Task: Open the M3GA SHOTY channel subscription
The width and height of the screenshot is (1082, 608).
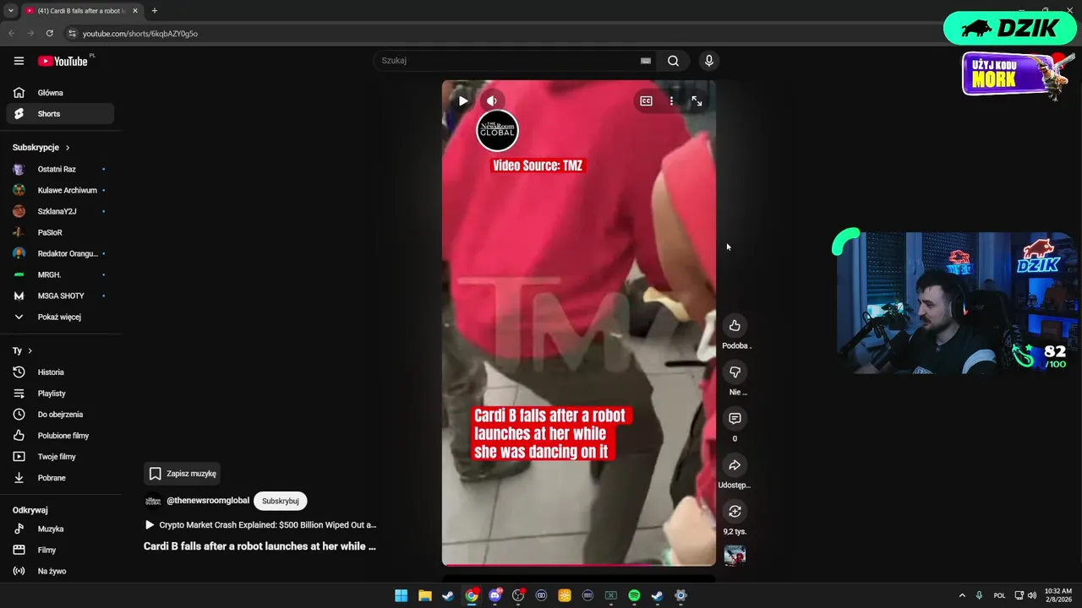Action: [60, 296]
